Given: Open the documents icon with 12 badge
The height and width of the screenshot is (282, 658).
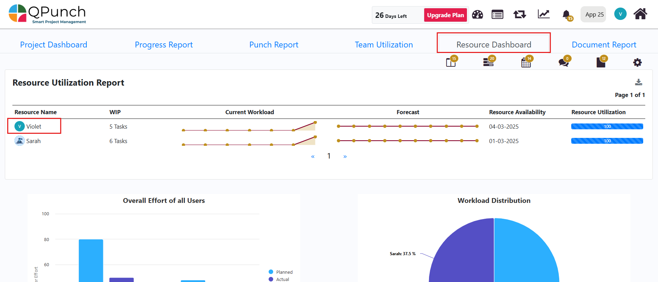Looking at the screenshot, I should coord(602,62).
